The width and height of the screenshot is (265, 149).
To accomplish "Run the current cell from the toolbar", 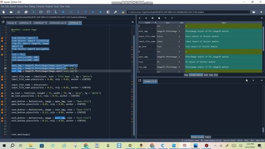I will (x=41, y=12).
